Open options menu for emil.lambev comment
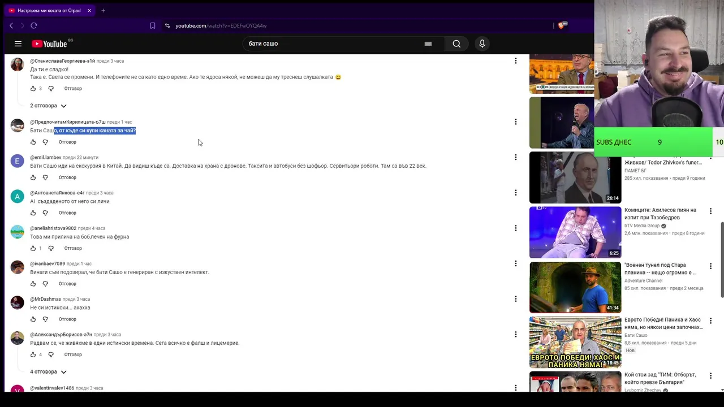This screenshot has height=407, width=724. [x=515, y=157]
